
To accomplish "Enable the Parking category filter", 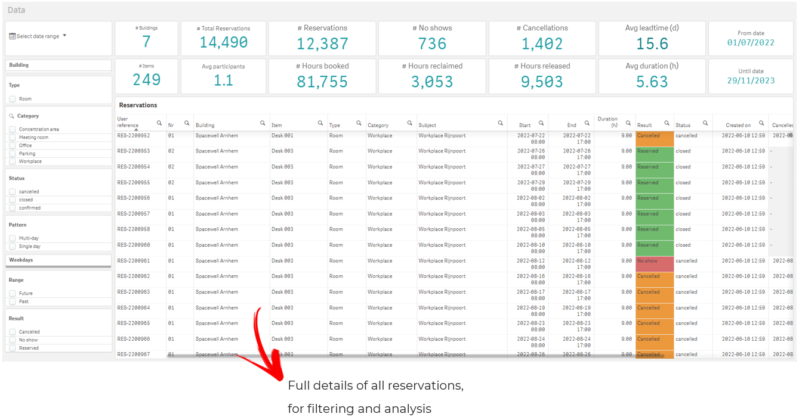I will [12, 154].
